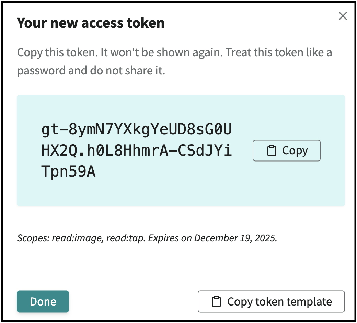The width and height of the screenshot is (357, 323).
Task: Click the clipboard icon for token template
Action: (x=216, y=302)
